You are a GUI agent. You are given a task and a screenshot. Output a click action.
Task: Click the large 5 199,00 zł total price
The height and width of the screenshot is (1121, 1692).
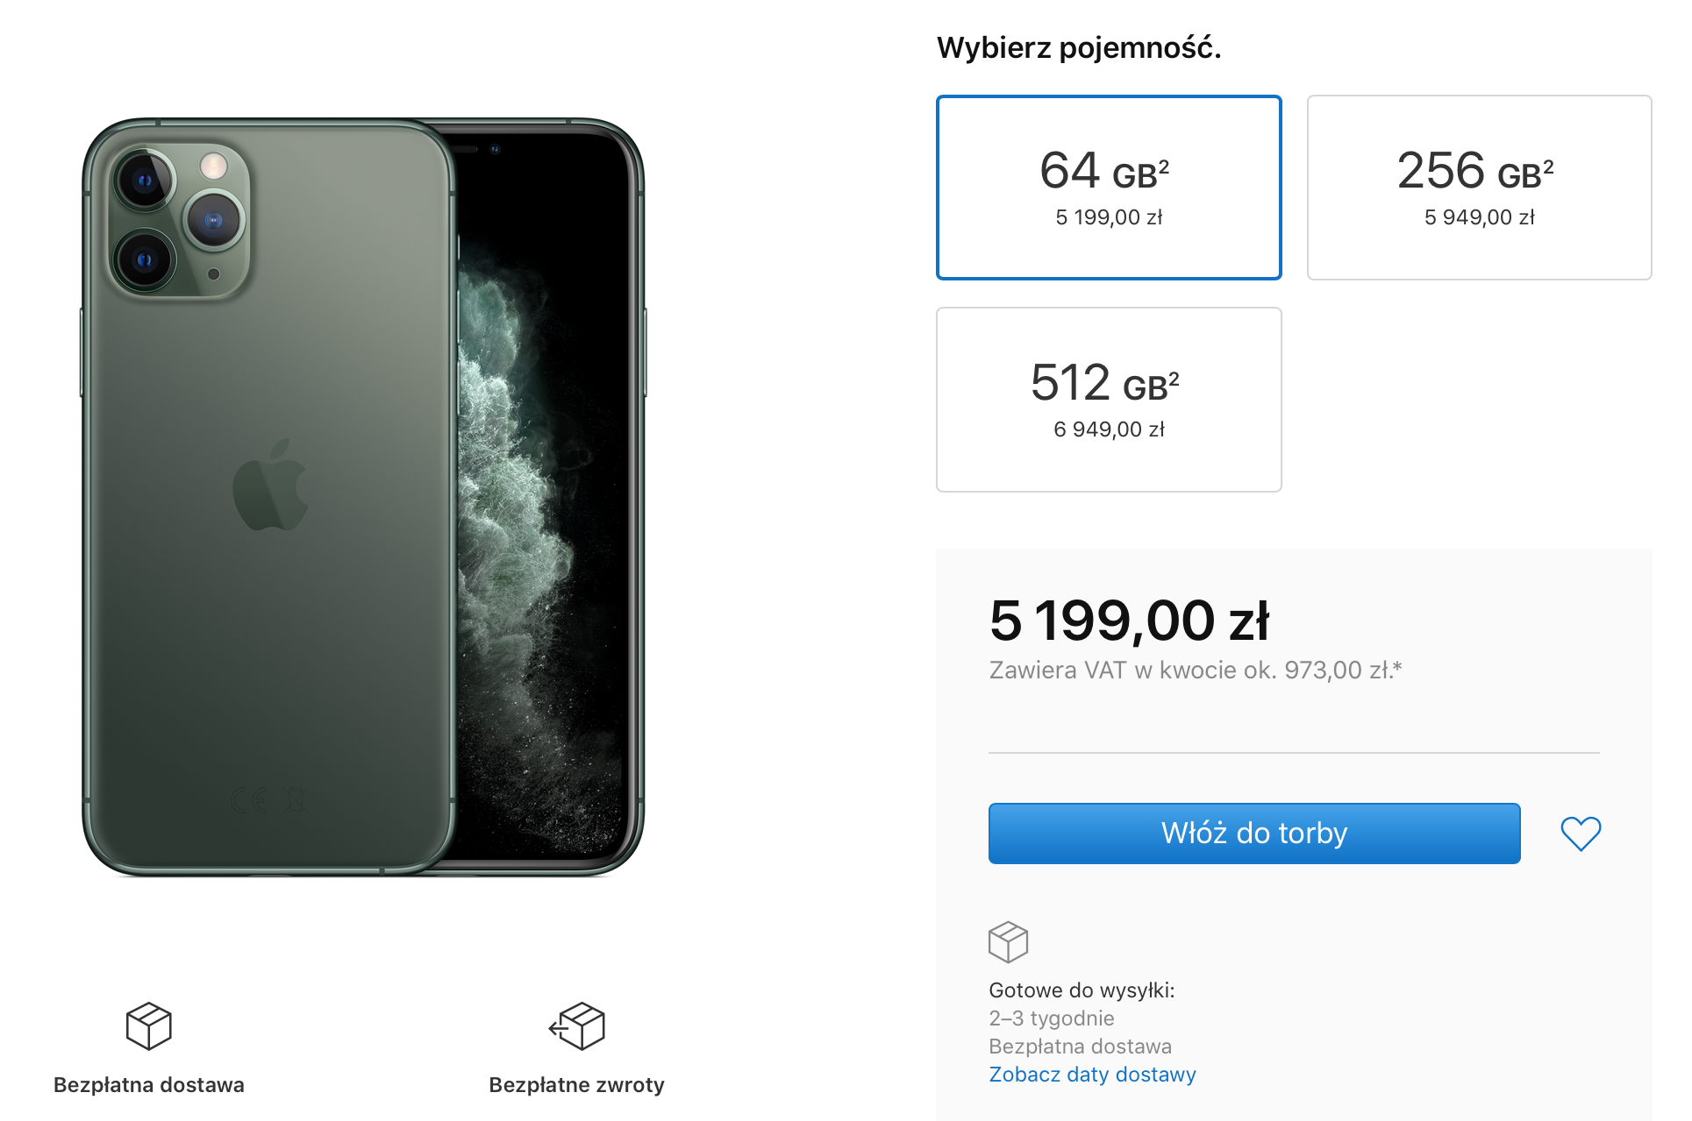1129,621
